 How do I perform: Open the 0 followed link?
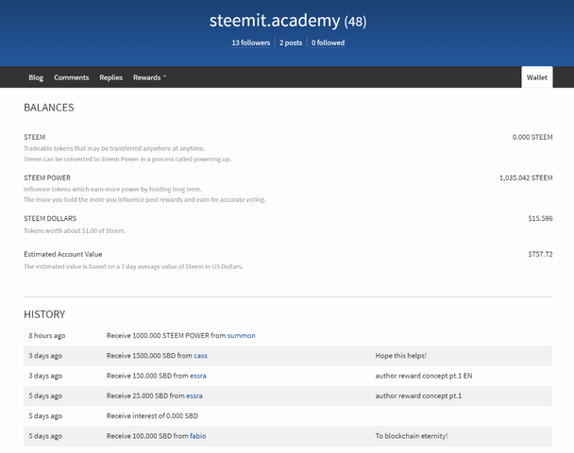[328, 42]
